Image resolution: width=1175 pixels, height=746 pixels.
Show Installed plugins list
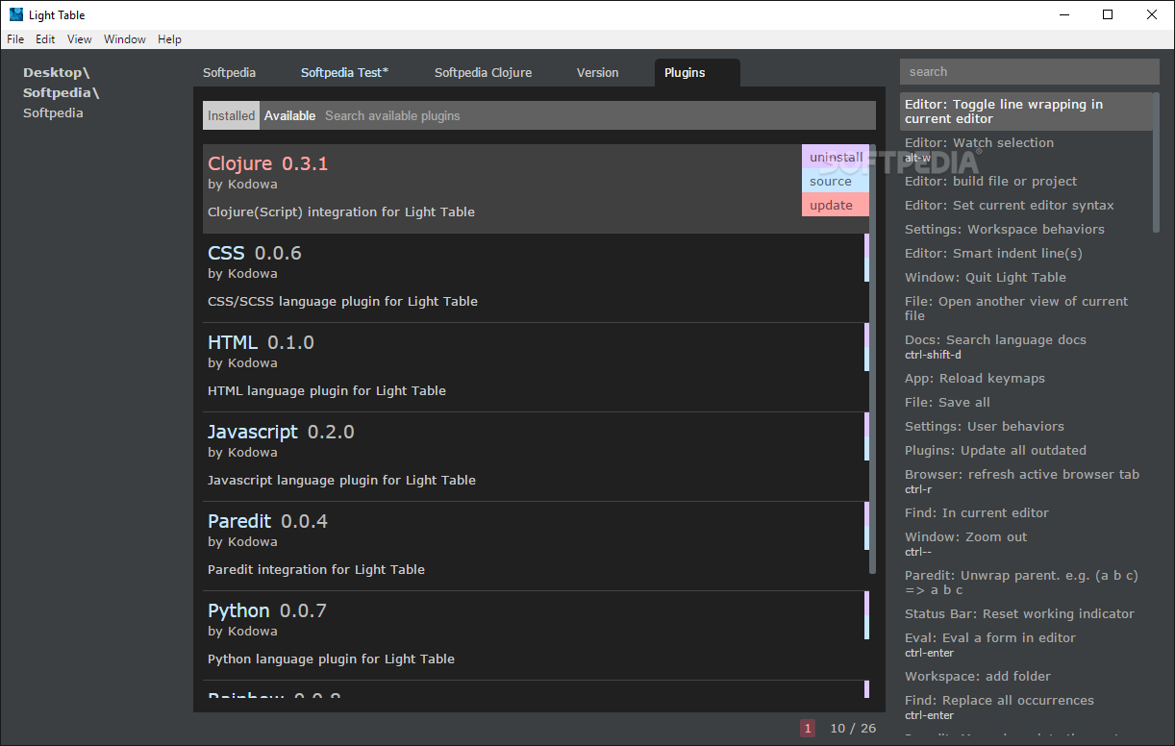(232, 115)
